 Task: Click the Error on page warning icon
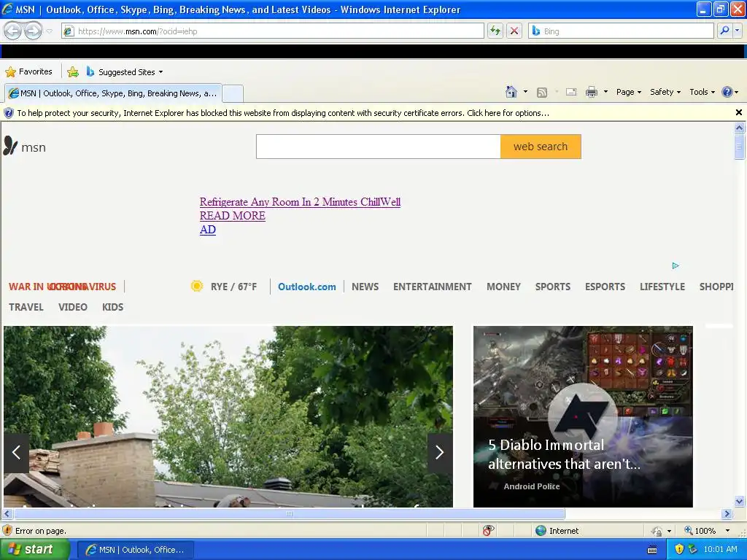(7, 531)
